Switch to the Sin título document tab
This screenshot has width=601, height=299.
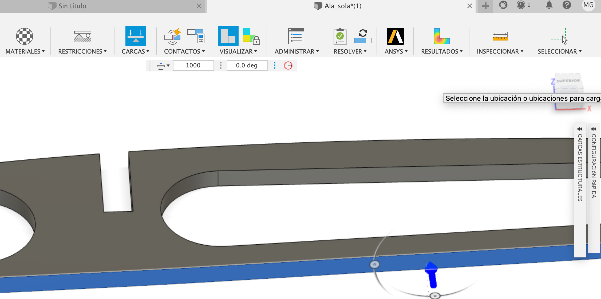tap(72, 6)
